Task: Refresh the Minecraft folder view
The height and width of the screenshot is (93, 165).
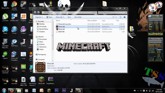Action: point(96,13)
